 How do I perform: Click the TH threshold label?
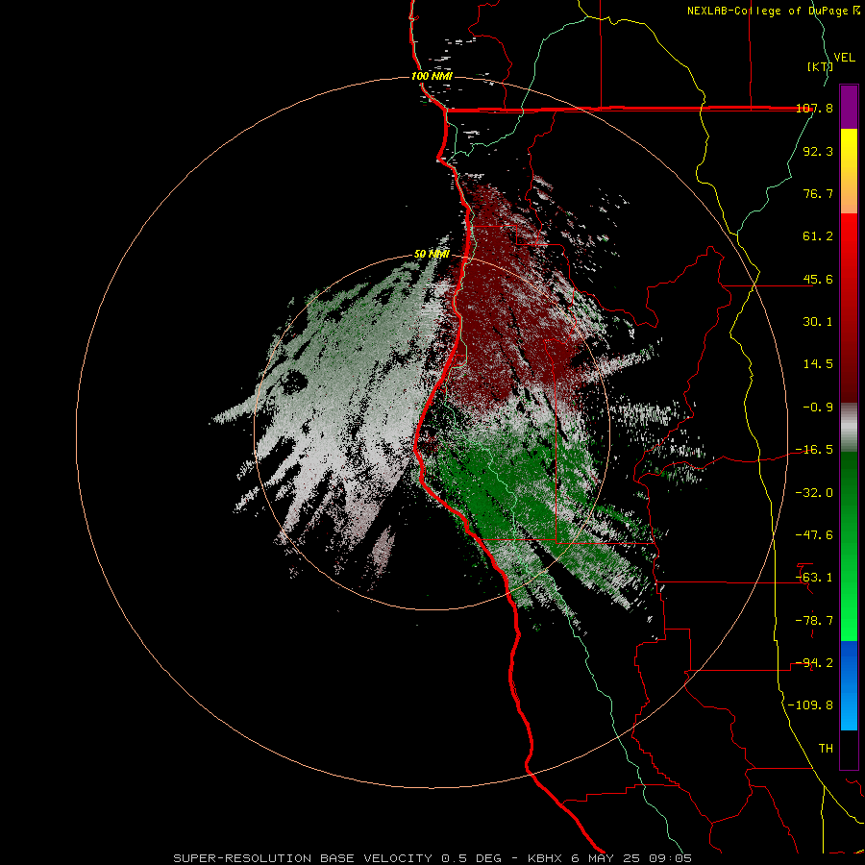coord(826,749)
